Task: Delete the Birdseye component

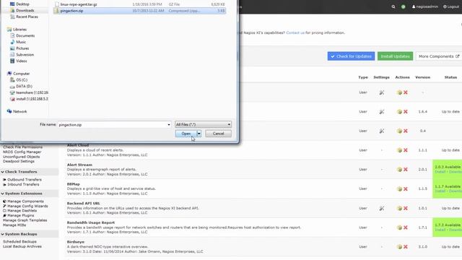Action: [406, 247]
